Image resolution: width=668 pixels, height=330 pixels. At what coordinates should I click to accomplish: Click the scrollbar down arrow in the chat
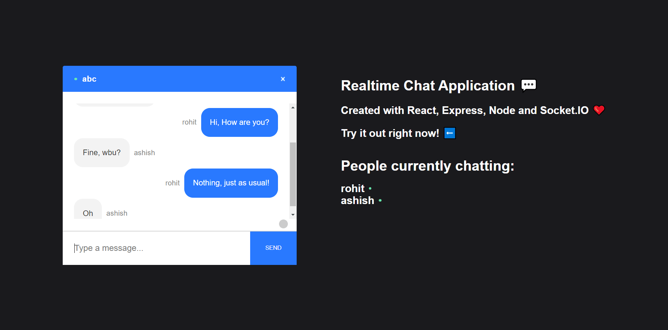point(293,214)
